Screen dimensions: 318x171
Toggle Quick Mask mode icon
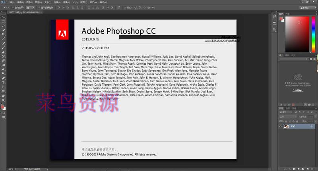[x=3, y=113]
